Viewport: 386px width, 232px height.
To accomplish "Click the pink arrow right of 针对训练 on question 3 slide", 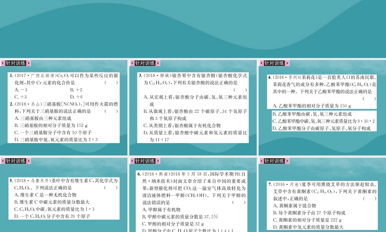I will (158, 63).
